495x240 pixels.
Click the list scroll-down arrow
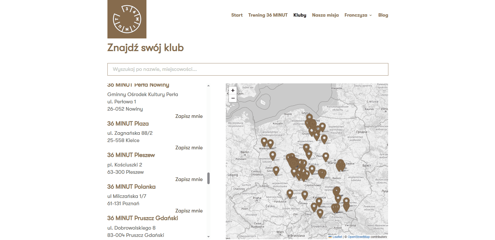coord(208,237)
